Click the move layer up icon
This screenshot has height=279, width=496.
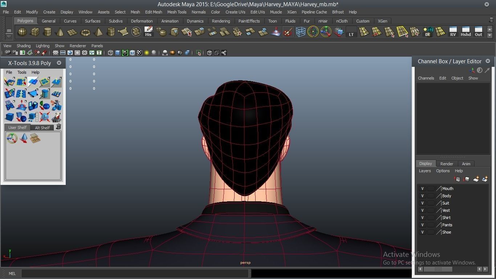point(458,179)
